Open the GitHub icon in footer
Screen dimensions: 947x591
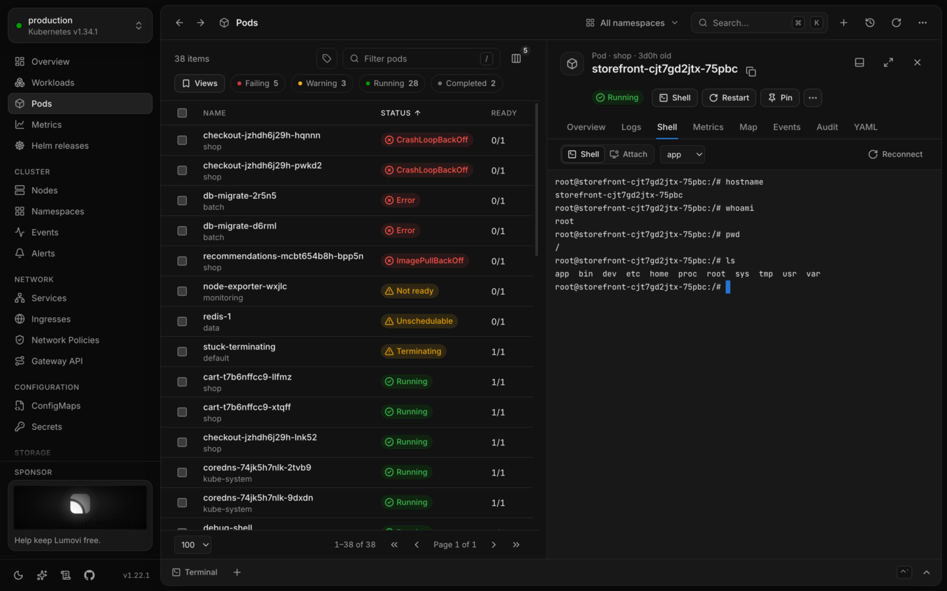[x=89, y=575]
